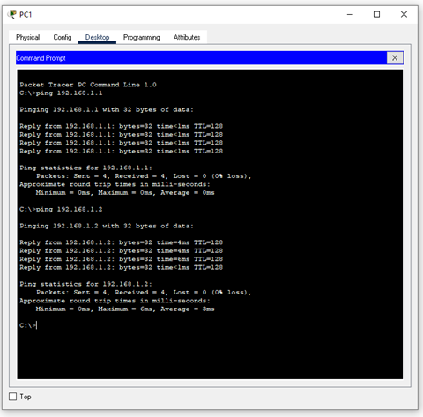Click 'Ping statistics for 192.168.1.2' line

(85, 284)
